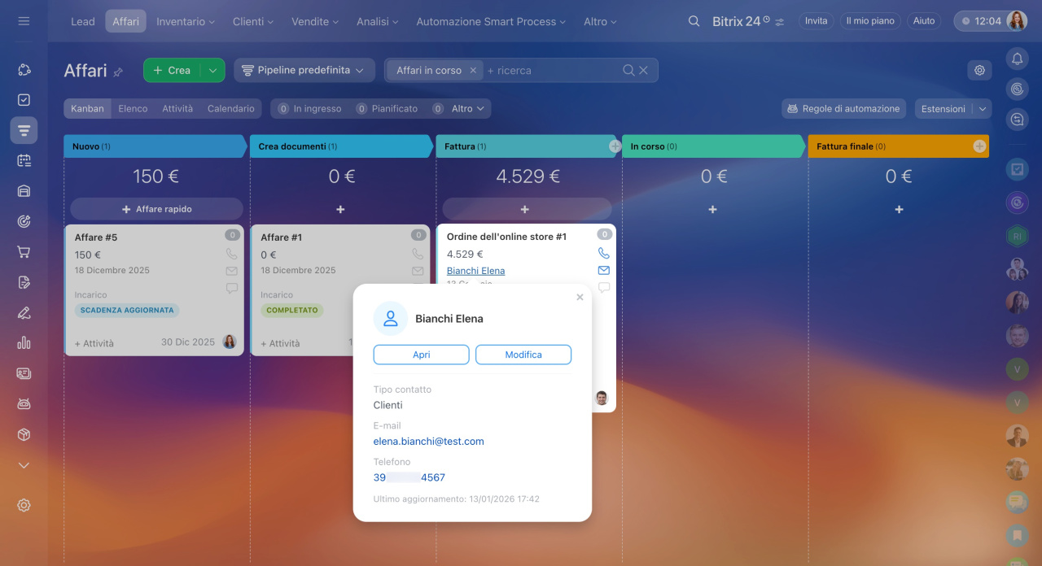Close the Bianchi Elena contact popup
Viewport: 1042px width, 566px height.
(580, 298)
